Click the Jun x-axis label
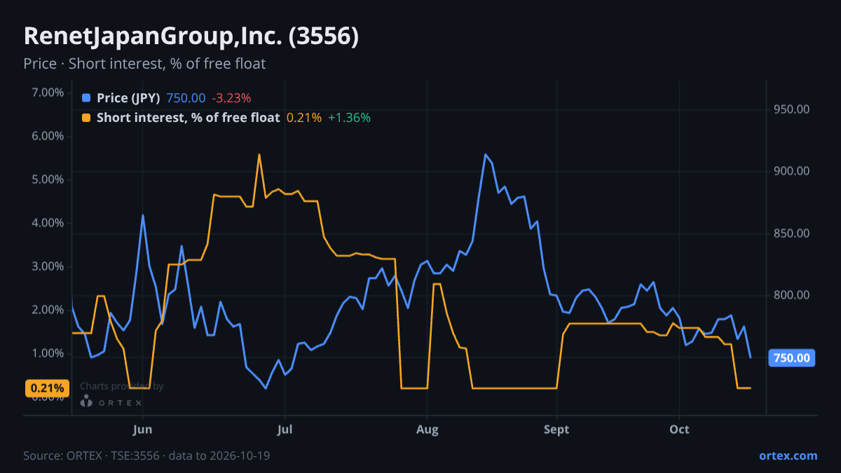The width and height of the screenshot is (841, 473). point(142,430)
